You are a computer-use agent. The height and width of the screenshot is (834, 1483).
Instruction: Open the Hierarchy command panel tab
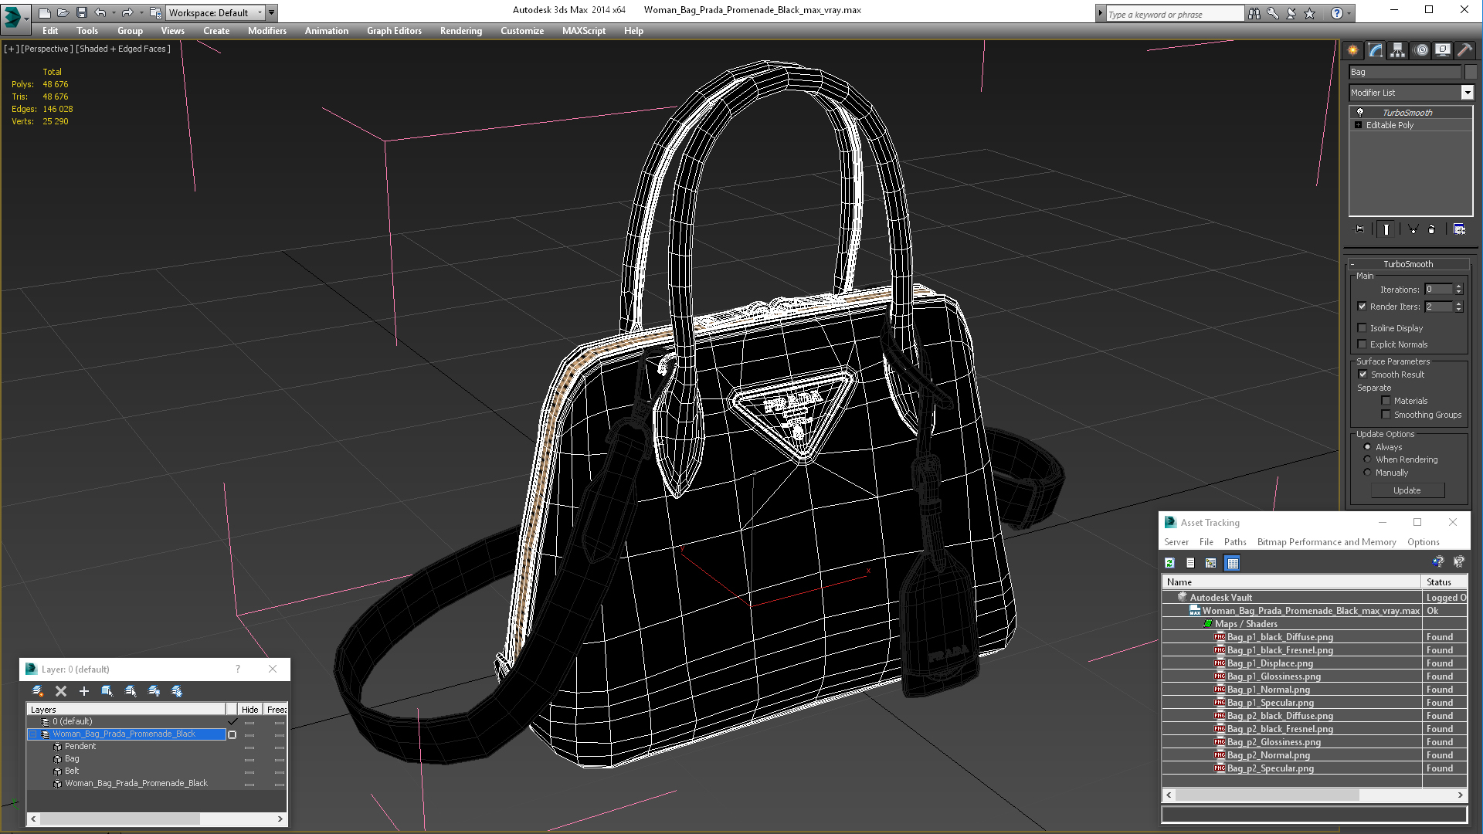click(x=1398, y=50)
